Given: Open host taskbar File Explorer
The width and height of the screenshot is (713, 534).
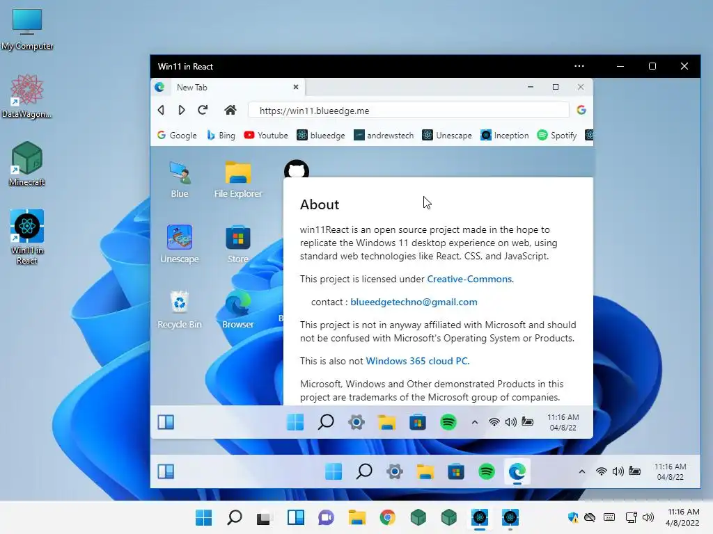Looking at the screenshot, I should click(x=357, y=517).
